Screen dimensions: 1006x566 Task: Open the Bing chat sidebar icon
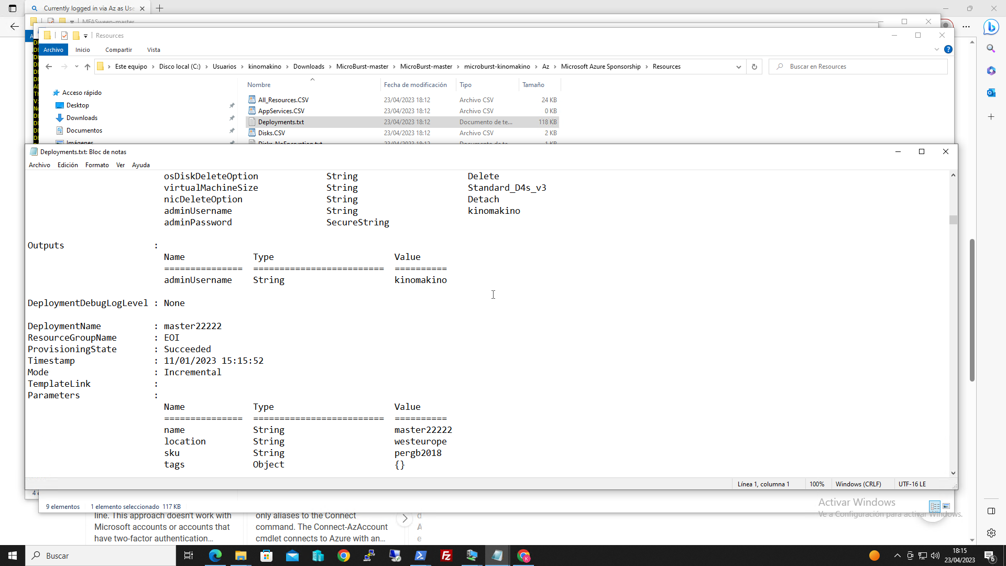[991, 26]
